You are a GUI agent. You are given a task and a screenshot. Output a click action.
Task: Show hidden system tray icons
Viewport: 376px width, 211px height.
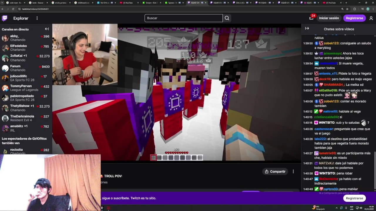[337, 208]
